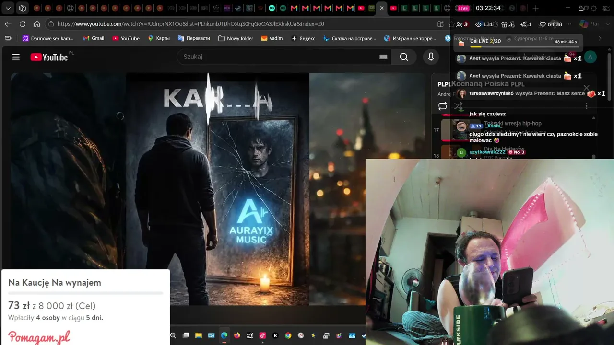
Task: Open the Карты bookmark
Action: coord(159,38)
